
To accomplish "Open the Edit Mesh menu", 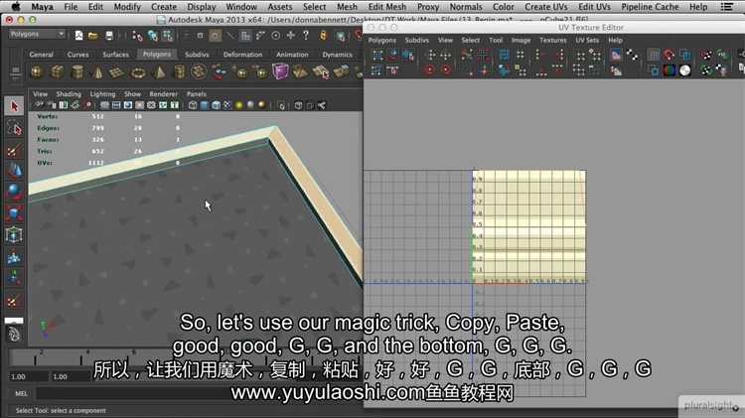I will coord(387,7).
